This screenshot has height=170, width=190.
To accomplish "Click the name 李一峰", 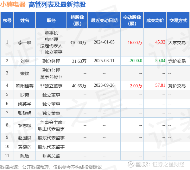I will [x=25, y=43].
